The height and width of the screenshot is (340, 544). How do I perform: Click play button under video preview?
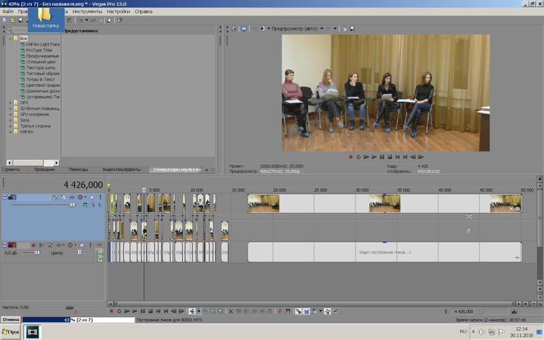(x=374, y=157)
